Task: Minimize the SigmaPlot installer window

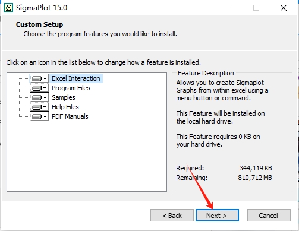Action: [x=229, y=8]
